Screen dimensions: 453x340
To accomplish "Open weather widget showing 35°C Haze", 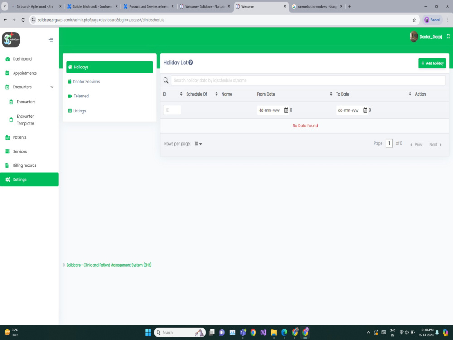I will [12, 332].
